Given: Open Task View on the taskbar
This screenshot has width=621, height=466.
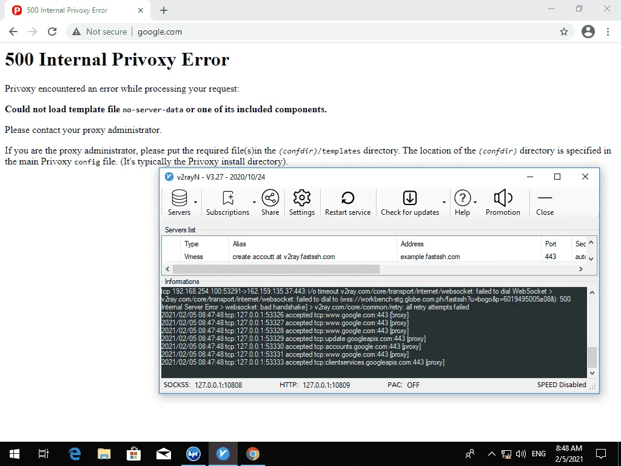Looking at the screenshot, I should 43,454.
